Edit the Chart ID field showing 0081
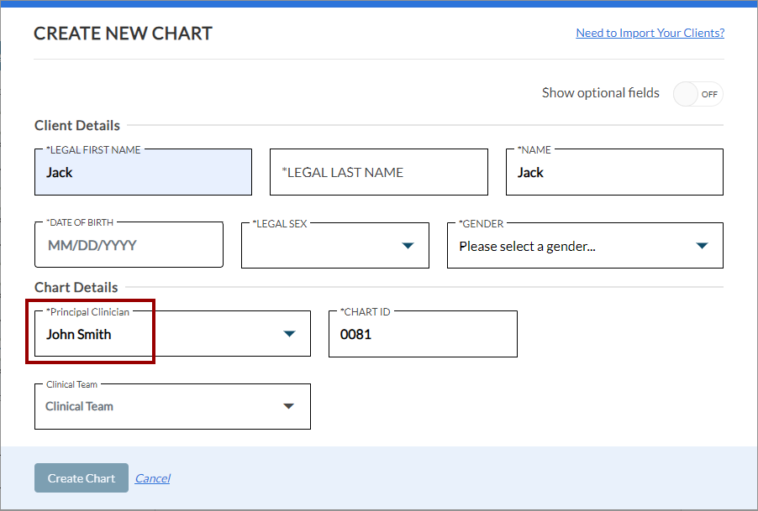The image size is (758, 511). tap(422, 334)
